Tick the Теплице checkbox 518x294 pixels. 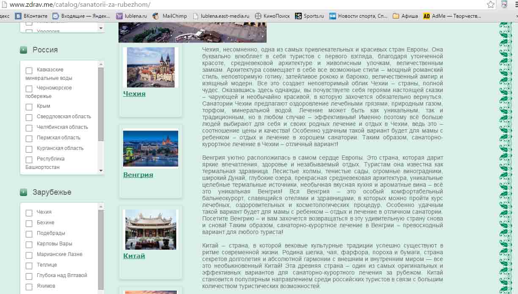pos(29,266)
